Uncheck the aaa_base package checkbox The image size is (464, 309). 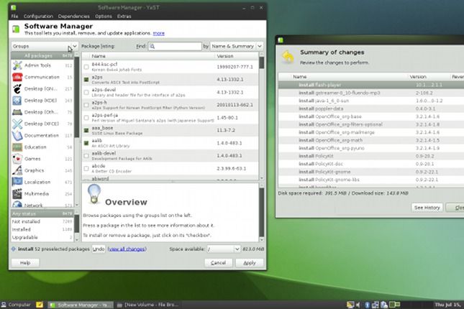[x=86, y=130]
